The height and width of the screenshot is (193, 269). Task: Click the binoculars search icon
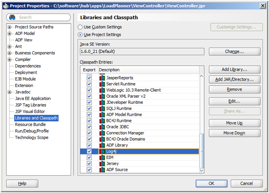click(x=13, y=18)
